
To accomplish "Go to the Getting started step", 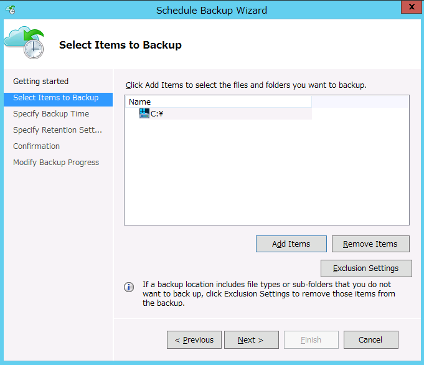I will point(40,82).
